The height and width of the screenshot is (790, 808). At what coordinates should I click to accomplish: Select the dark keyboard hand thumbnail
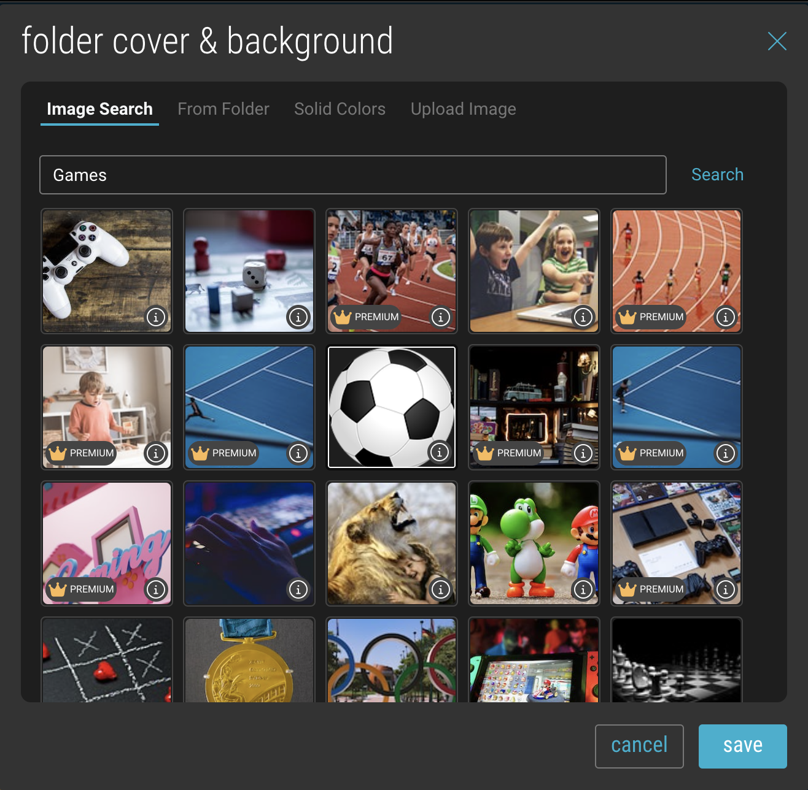tap(249, 543)
